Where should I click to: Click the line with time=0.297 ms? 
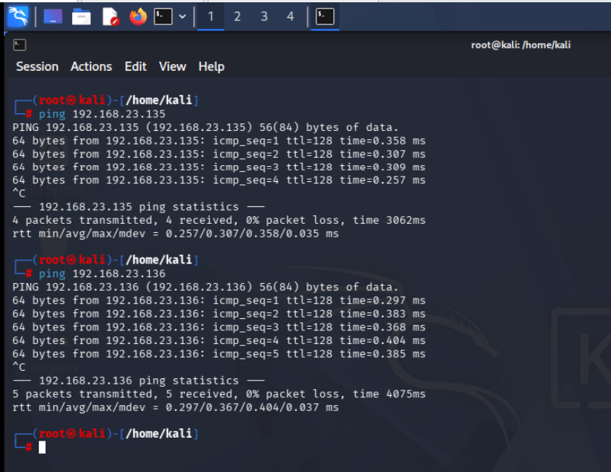[219, 301]
